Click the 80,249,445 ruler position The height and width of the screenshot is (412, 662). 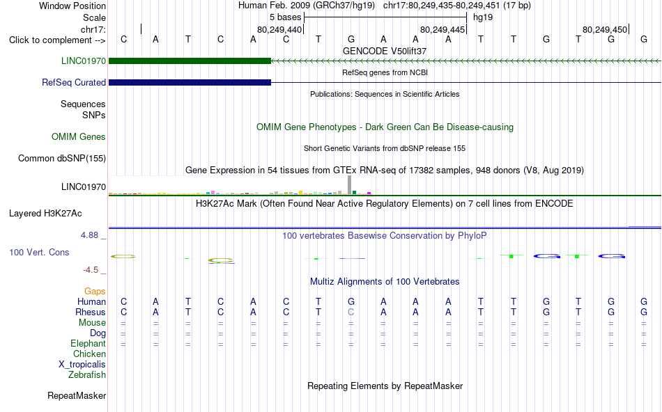tap(442, 30)
